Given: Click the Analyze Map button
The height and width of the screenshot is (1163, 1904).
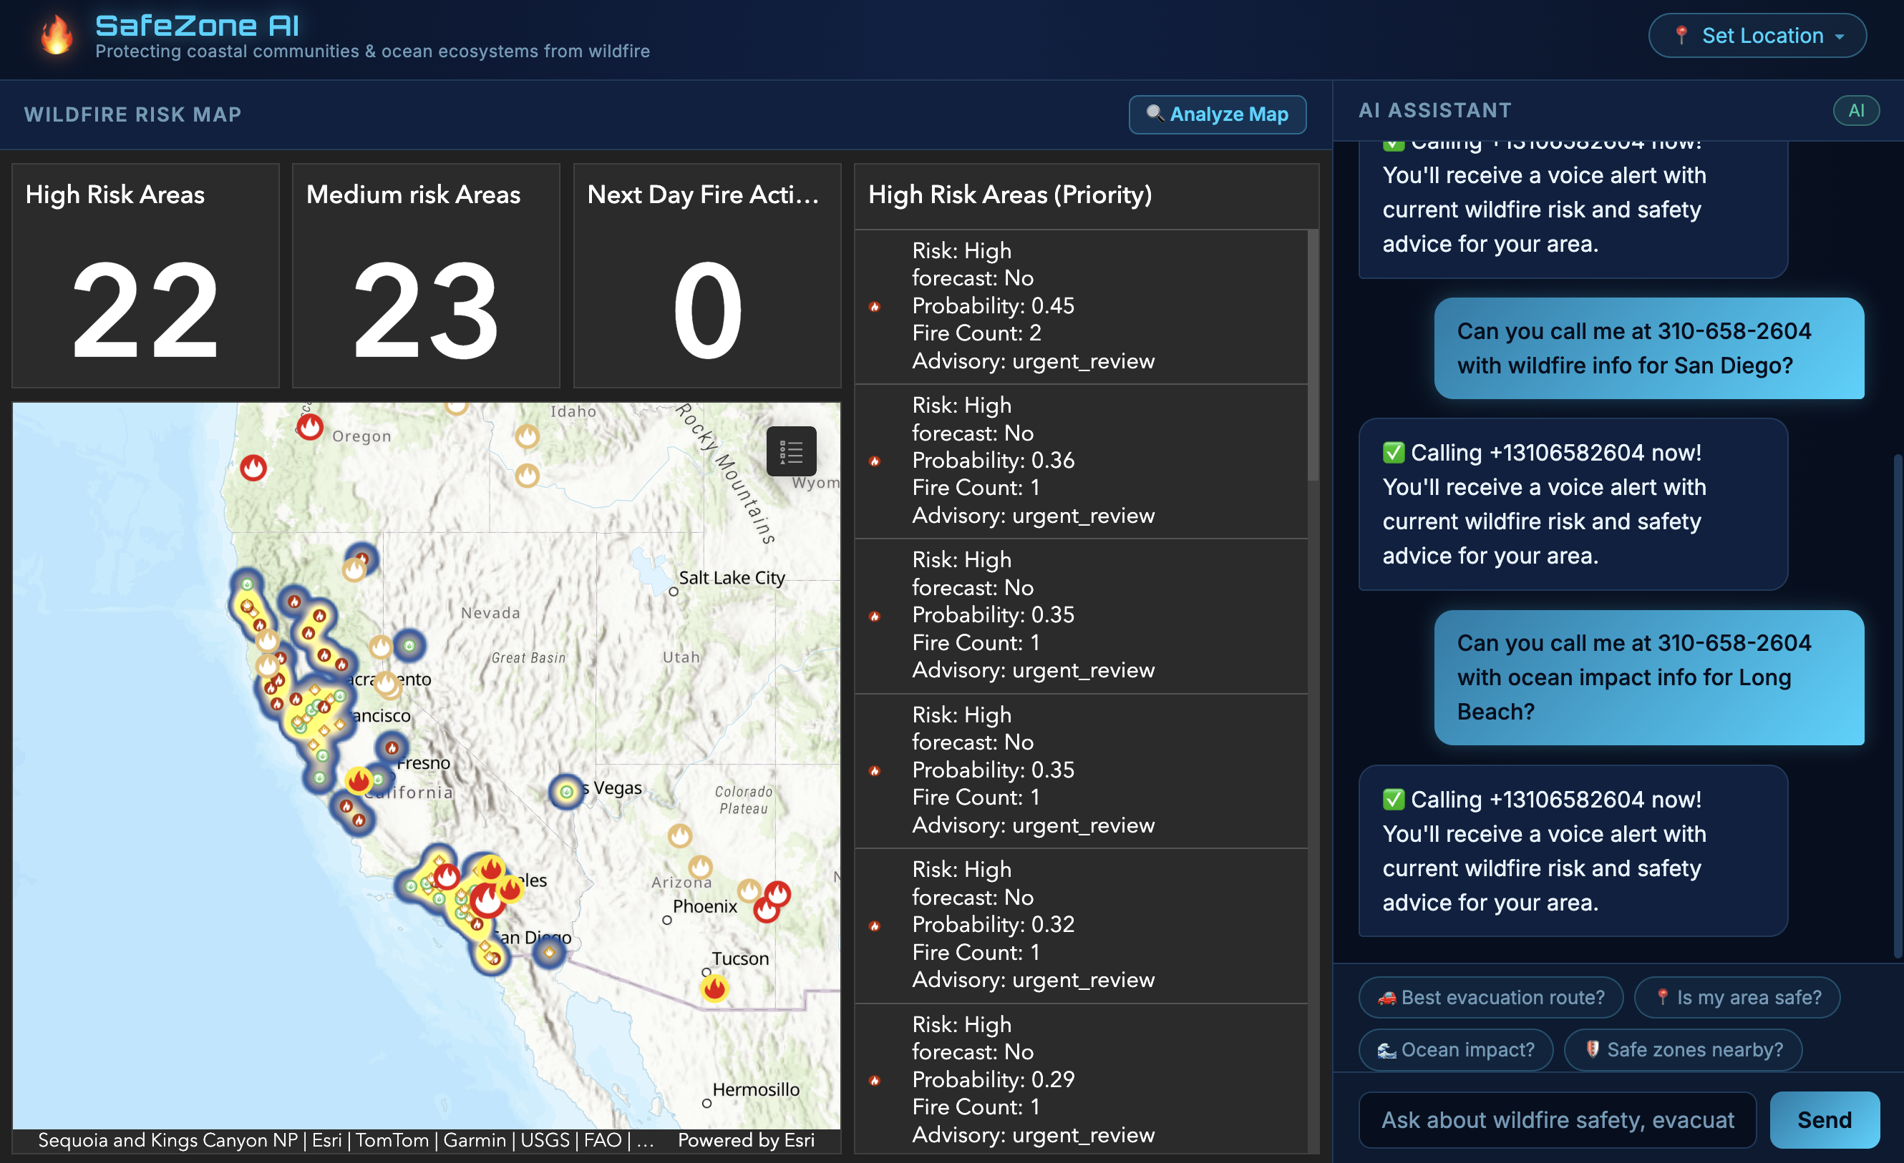Looking at the screenshot, I should [x=1217, y=114].
